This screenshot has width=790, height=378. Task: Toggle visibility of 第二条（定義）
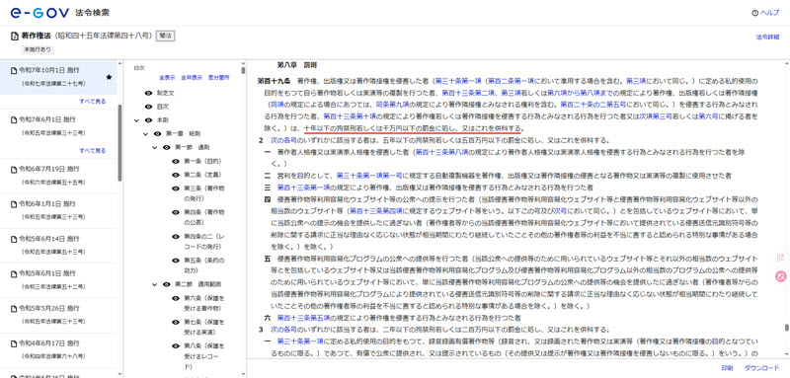pyautogui.click(x=176, y=175)
